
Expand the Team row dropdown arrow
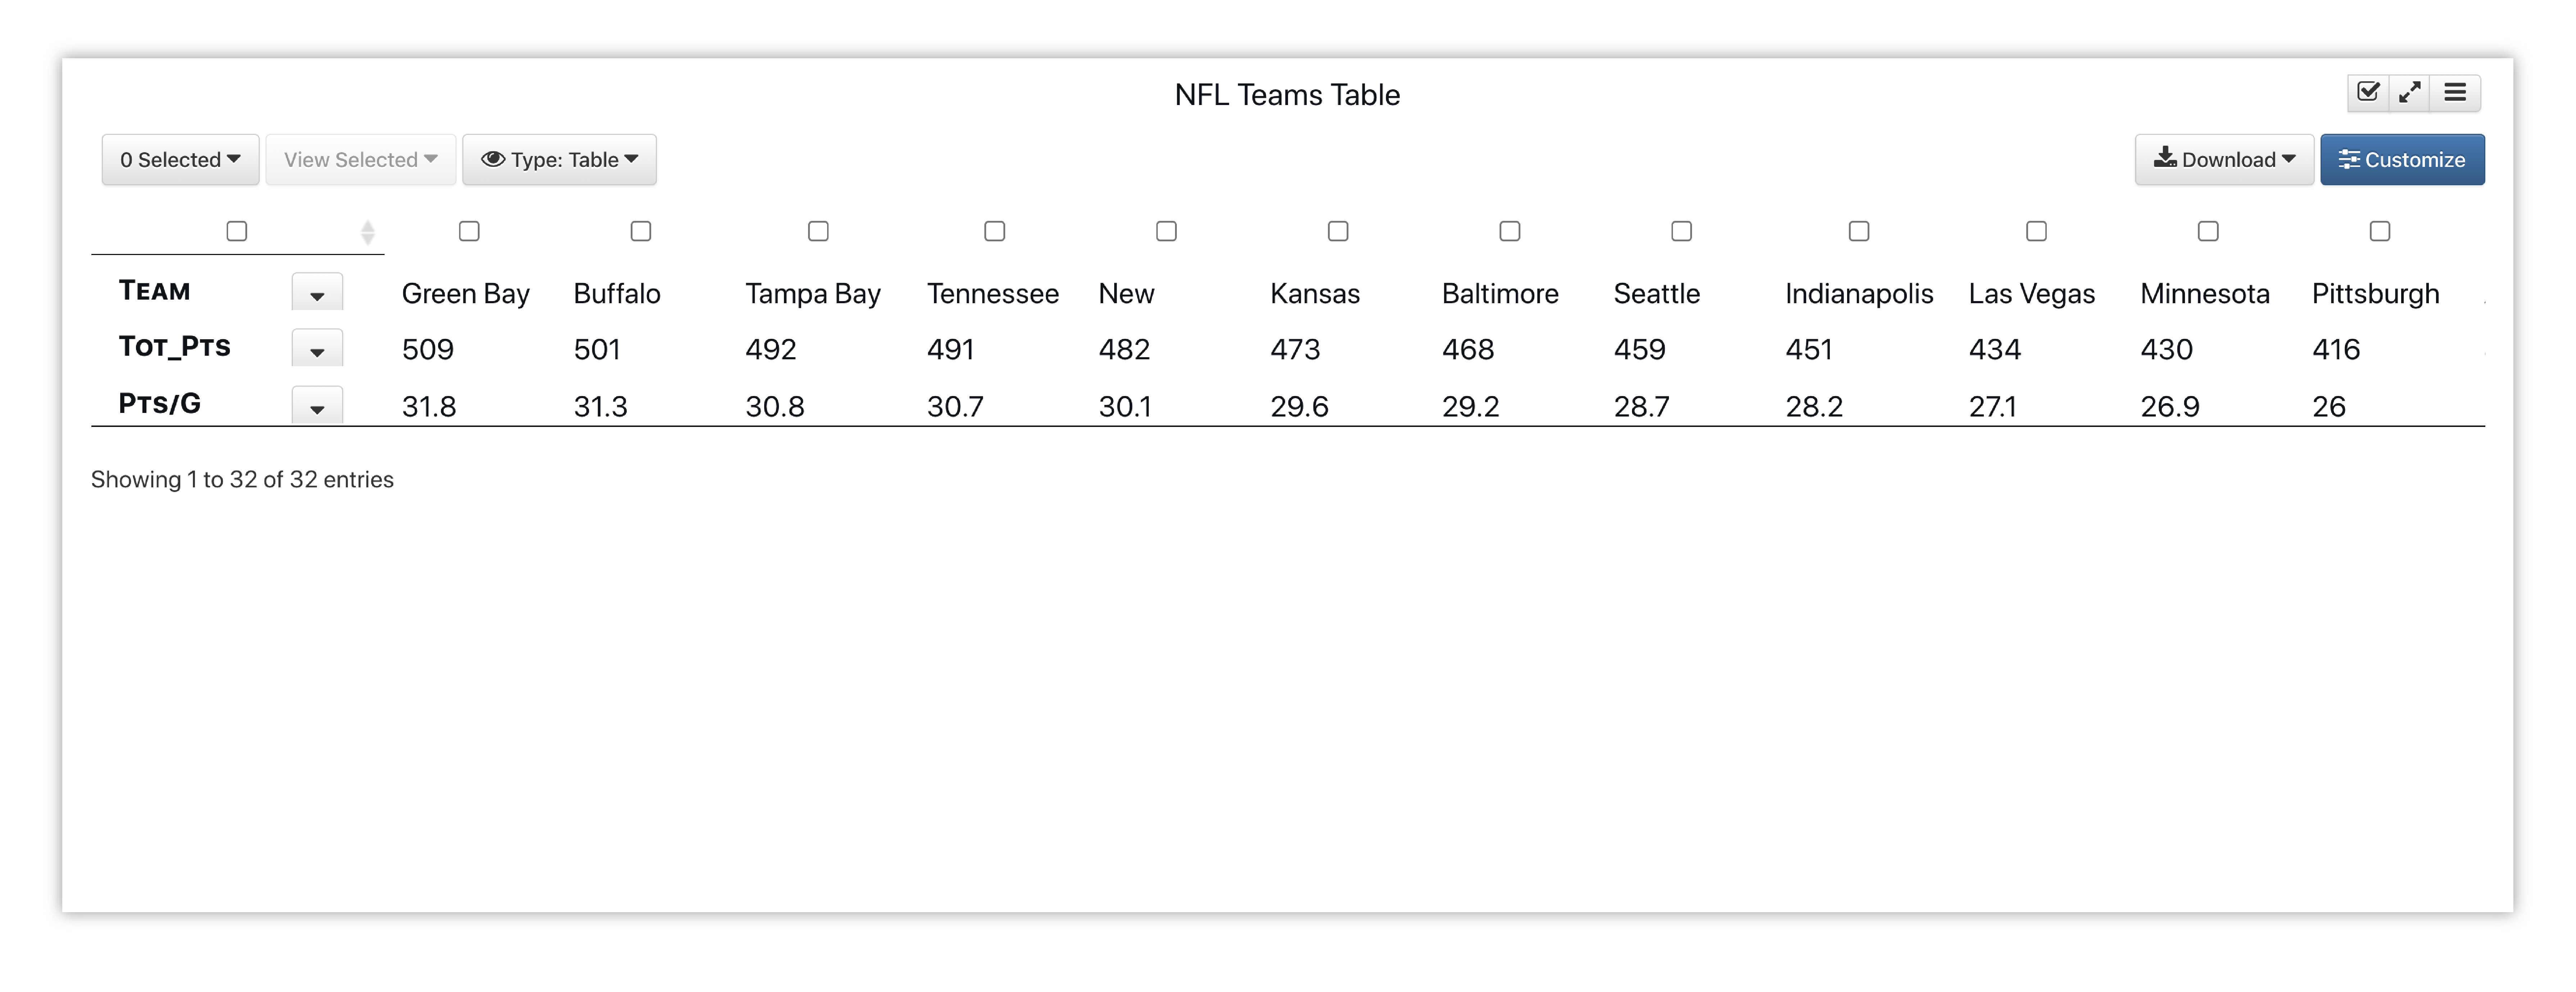click(x=317, y=294)
